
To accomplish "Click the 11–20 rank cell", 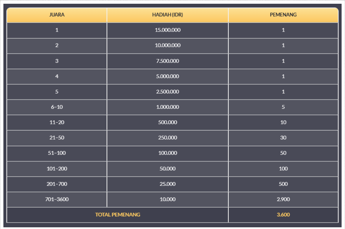I will pyautogui.click(x=57, y=122).
